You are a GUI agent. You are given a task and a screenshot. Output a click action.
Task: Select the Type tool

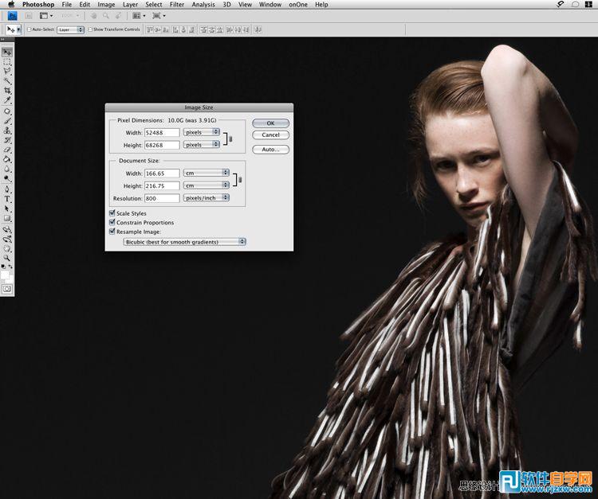coord(7,199)
